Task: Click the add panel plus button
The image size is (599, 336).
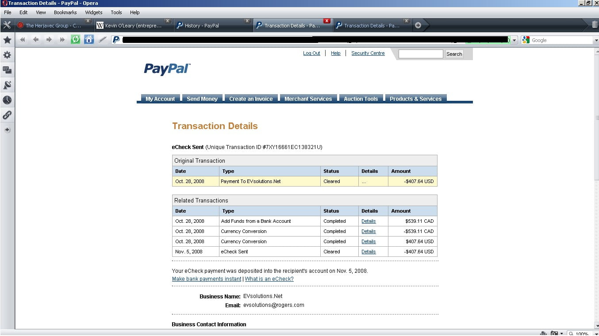Action: point(7,130)
